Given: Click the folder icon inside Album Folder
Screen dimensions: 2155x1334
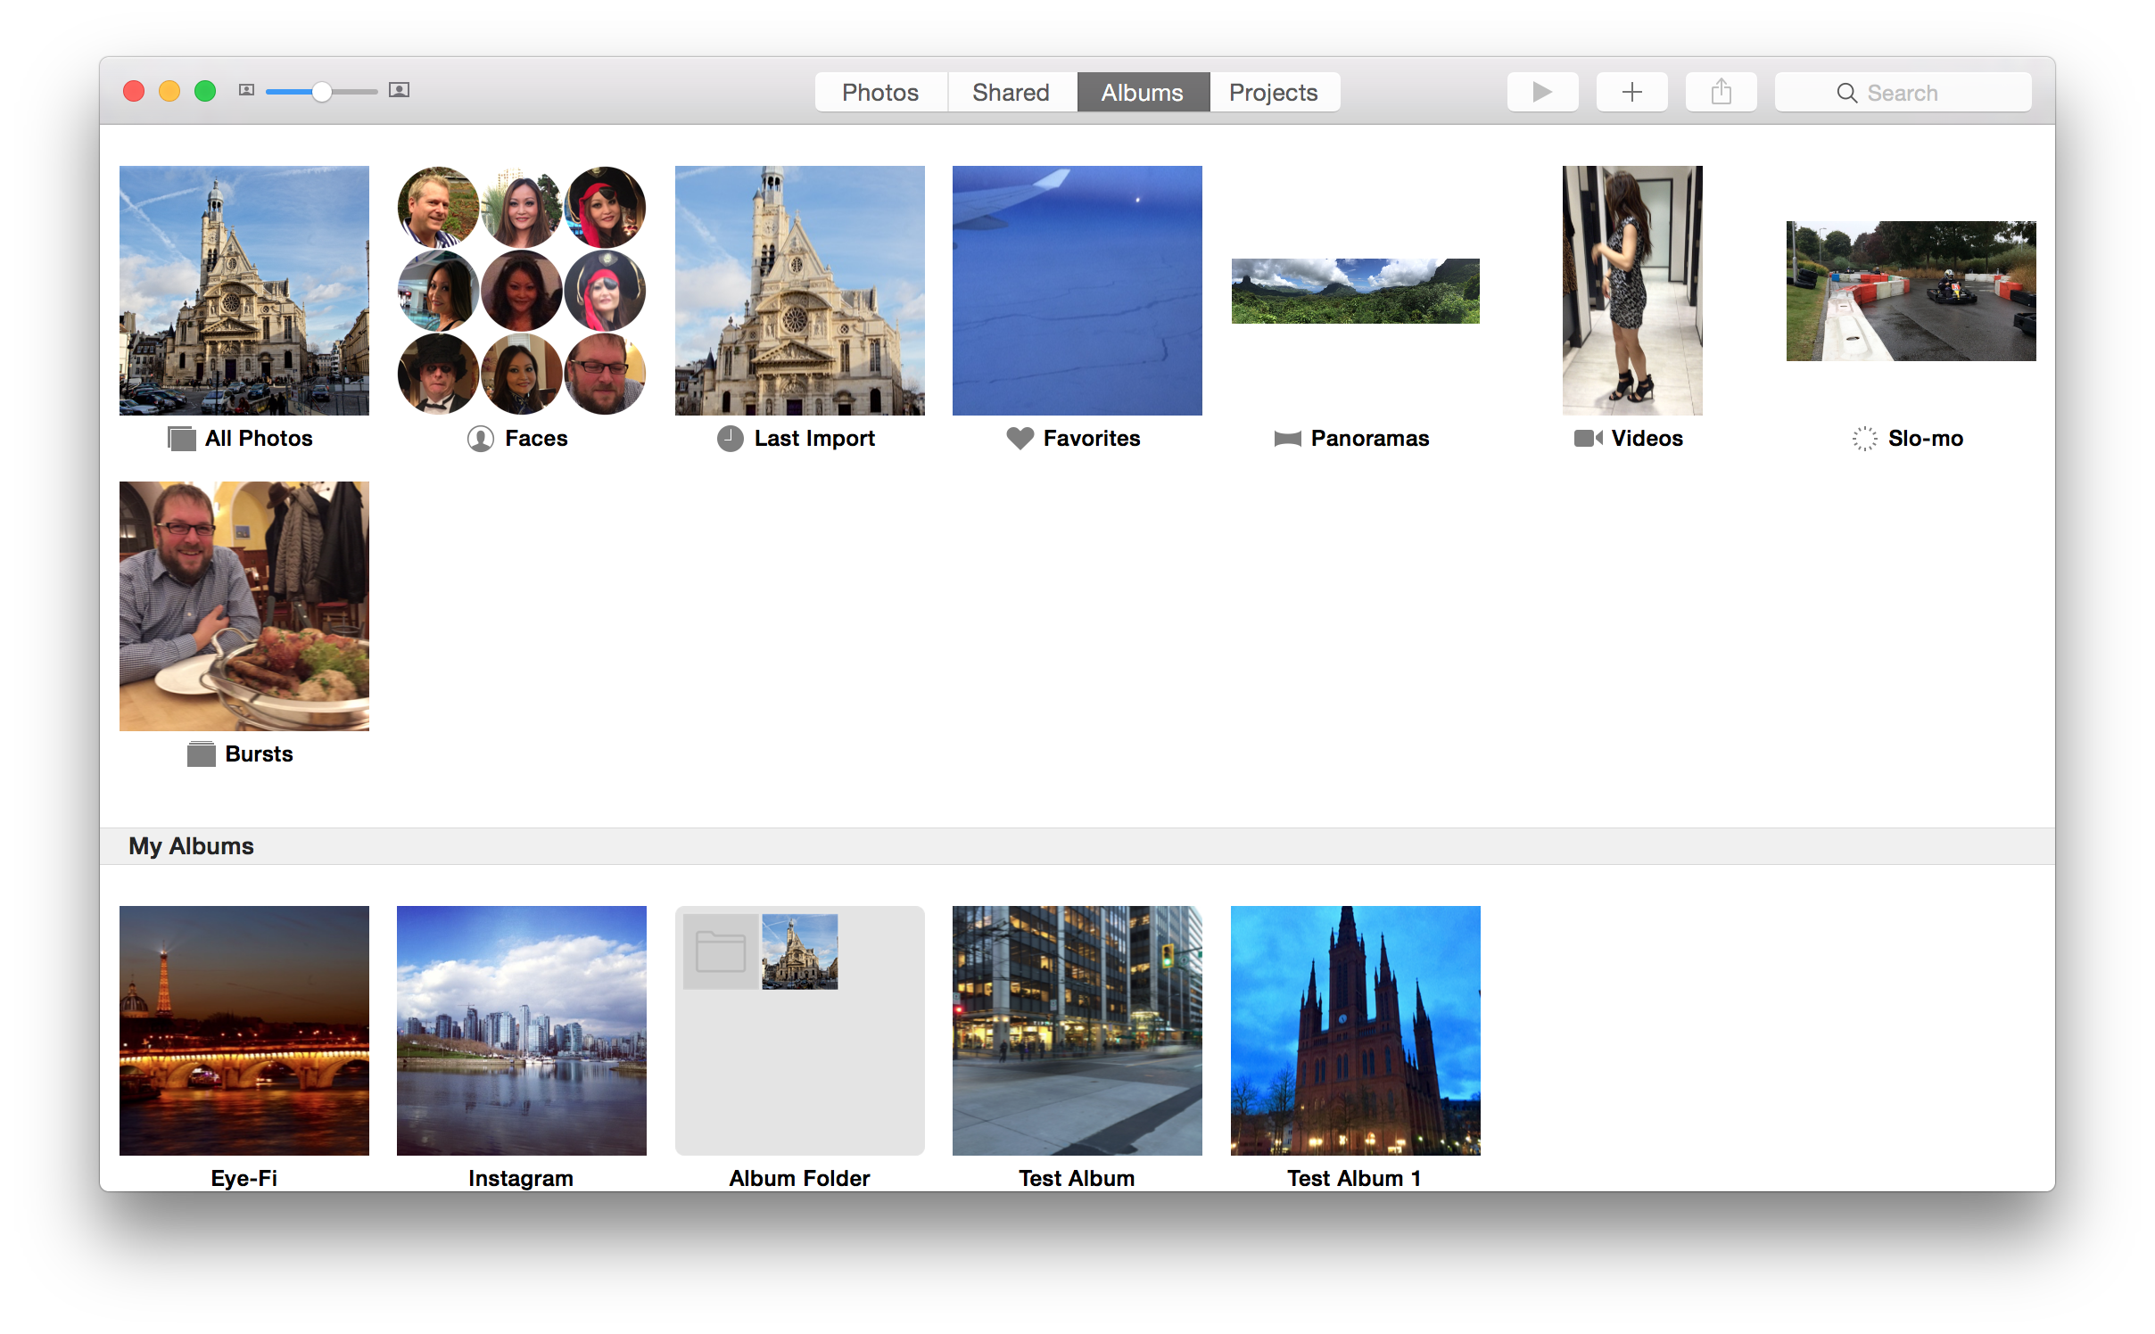Looking at the screenshot, I should pyautogui.click(x=721, y=951).
